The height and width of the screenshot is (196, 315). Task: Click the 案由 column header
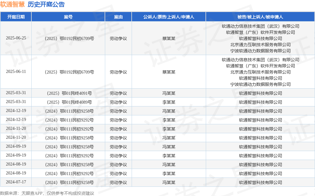click(118, 17)
